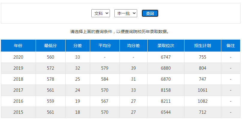Select the 2019 year row cell
The width and height of the screenshot is (242, 120).
coord(18,68)
